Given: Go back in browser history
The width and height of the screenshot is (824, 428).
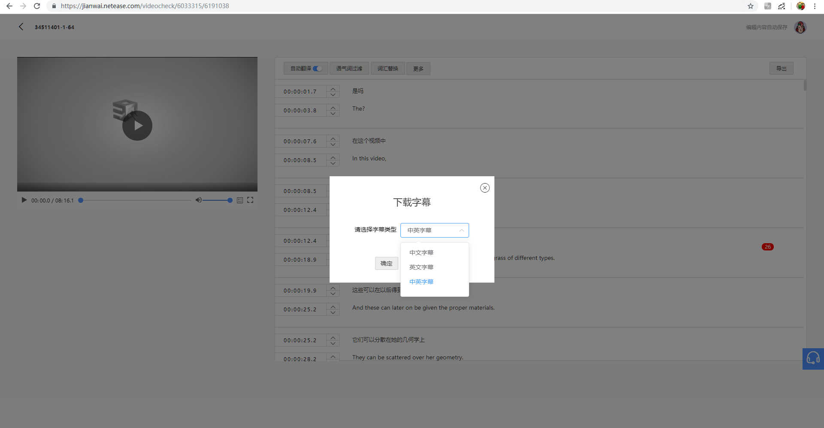Looking at the screenshot, I should pos(9,6).
